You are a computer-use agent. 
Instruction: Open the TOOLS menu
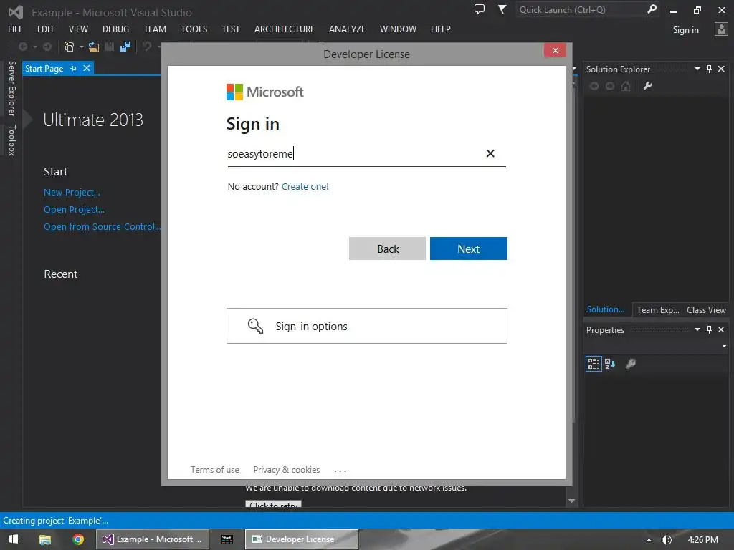tap(194, 29)
